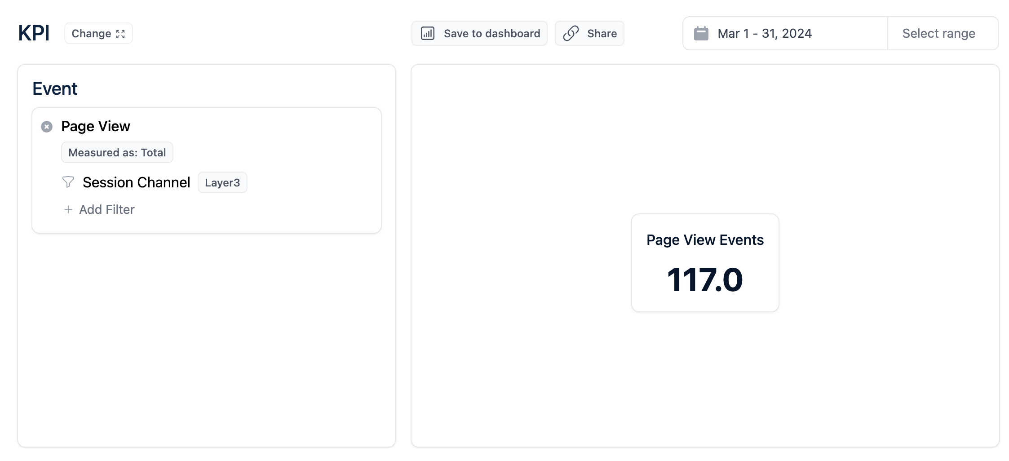This screenshot has height=461, width=1009.
Task: Click the plus icon beside Add Filter
Action: point(68,209)
